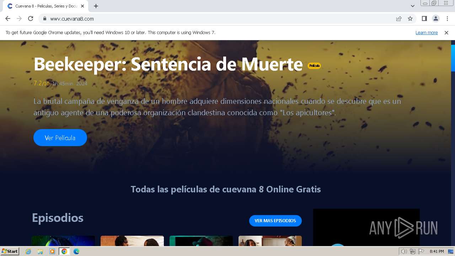Viewport: 455px width, 256px height.
Task: Click the 2024 release year text
Action: [x=82, y=84]
